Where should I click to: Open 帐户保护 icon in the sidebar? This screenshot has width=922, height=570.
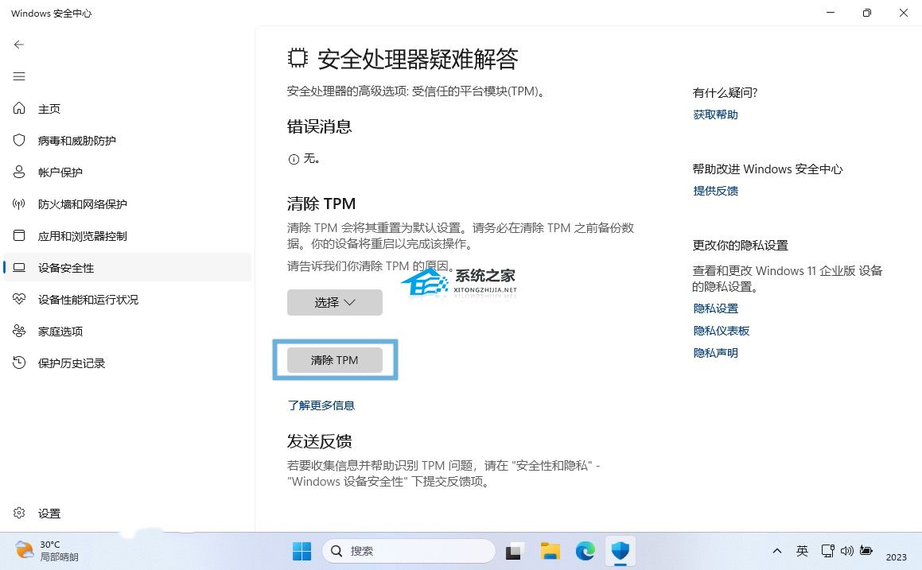[x=18, y=172]
